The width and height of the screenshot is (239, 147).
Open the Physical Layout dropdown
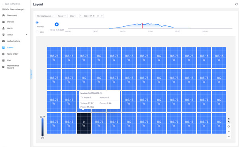[45, 16]
